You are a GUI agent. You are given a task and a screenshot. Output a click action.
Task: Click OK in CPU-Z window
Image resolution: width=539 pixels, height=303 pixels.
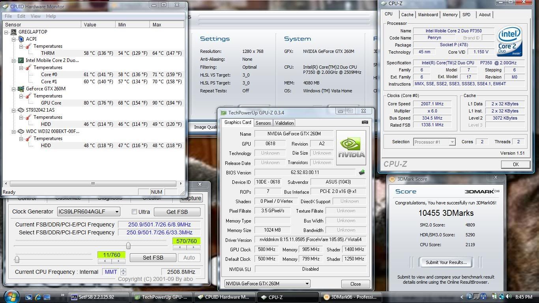[516, 165]
